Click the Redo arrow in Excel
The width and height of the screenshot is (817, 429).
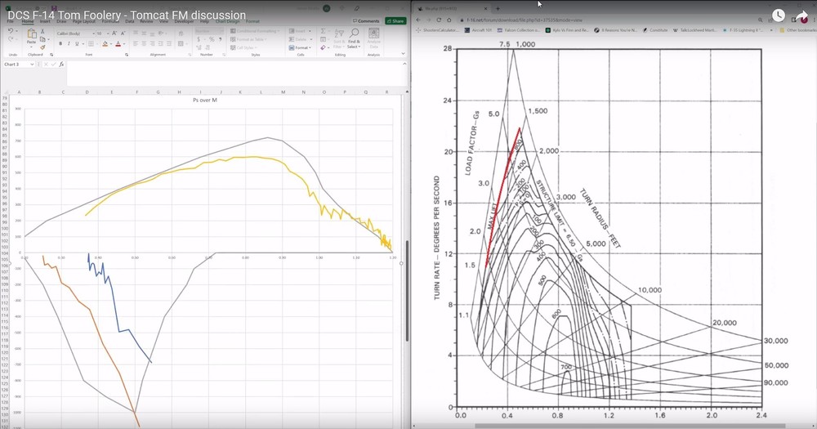(11, 39)
